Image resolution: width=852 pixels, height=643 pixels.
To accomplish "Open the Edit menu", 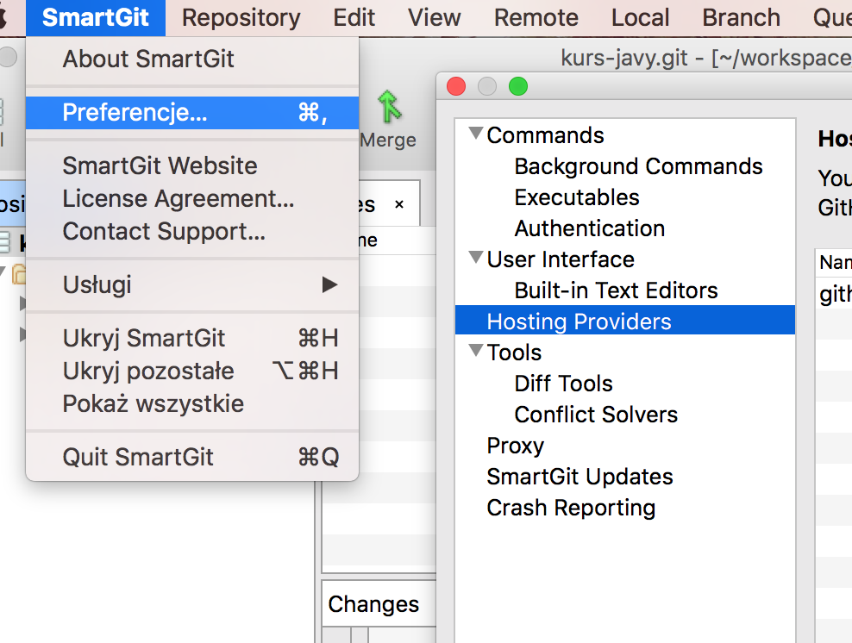I will pos(354,18).
